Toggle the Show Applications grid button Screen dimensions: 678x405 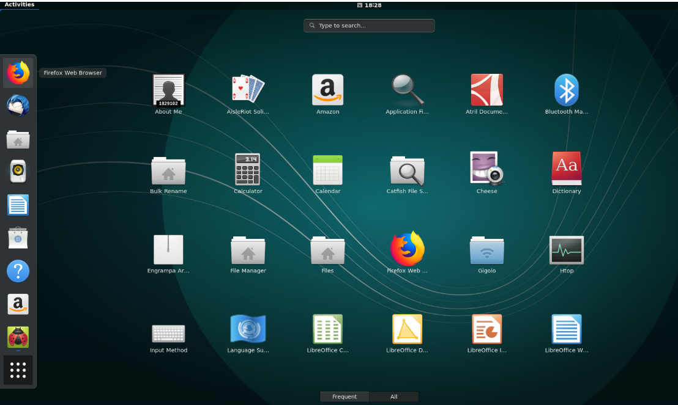(x=18, y=370)
